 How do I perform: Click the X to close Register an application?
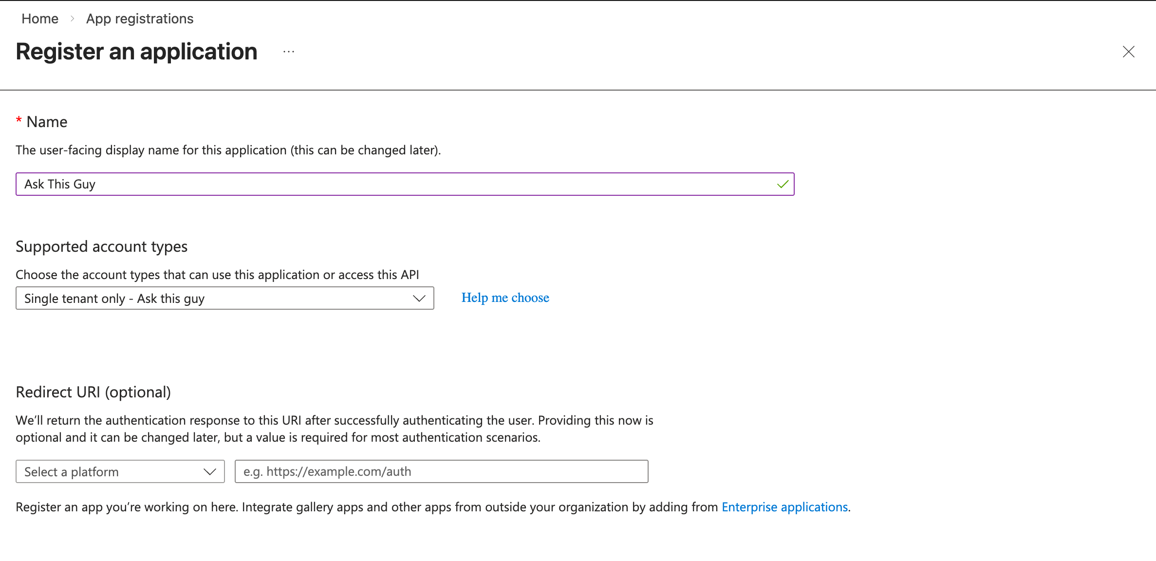tap(1129, 52)
